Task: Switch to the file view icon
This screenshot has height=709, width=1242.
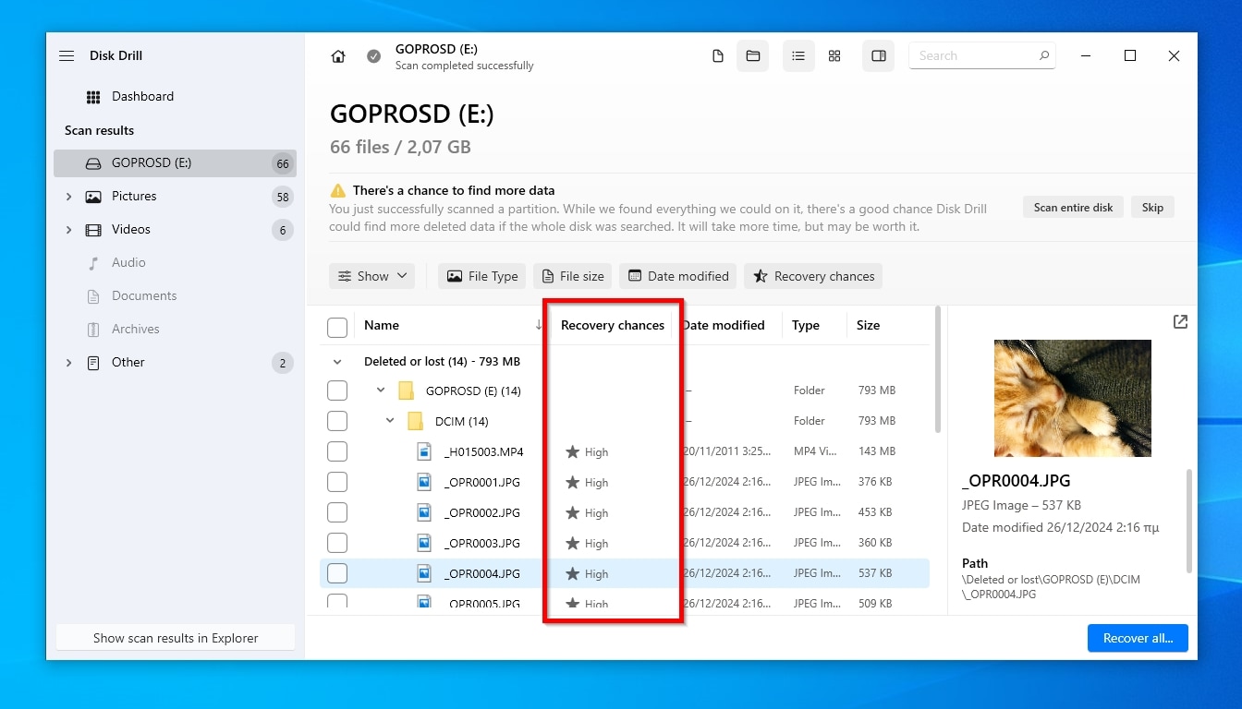Action: [718, 56]
